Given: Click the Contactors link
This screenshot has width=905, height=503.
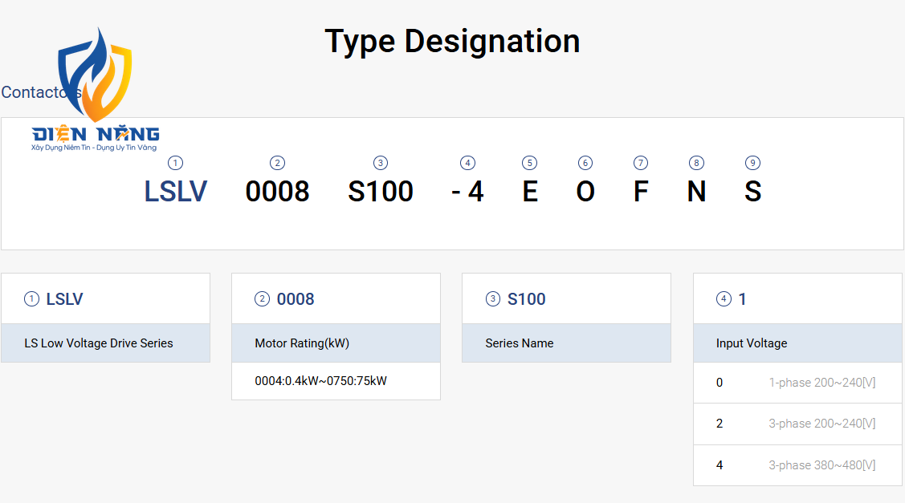Looking at the screenshot, I should 41,92.
